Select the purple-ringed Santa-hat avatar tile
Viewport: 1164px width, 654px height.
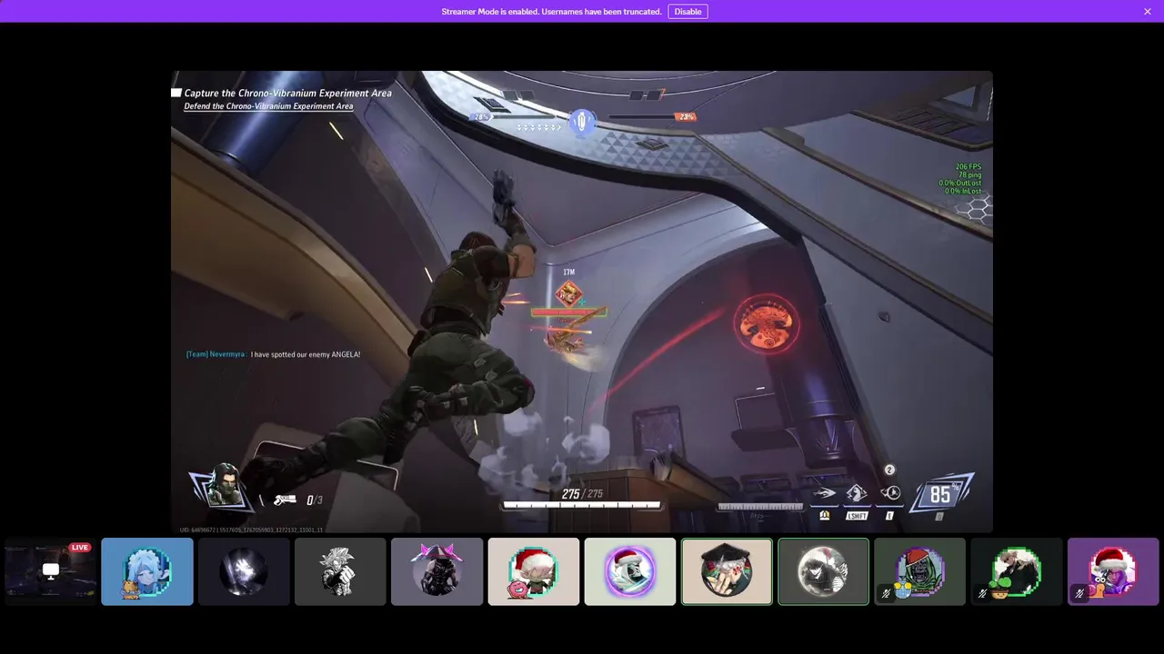coord(630,571)
